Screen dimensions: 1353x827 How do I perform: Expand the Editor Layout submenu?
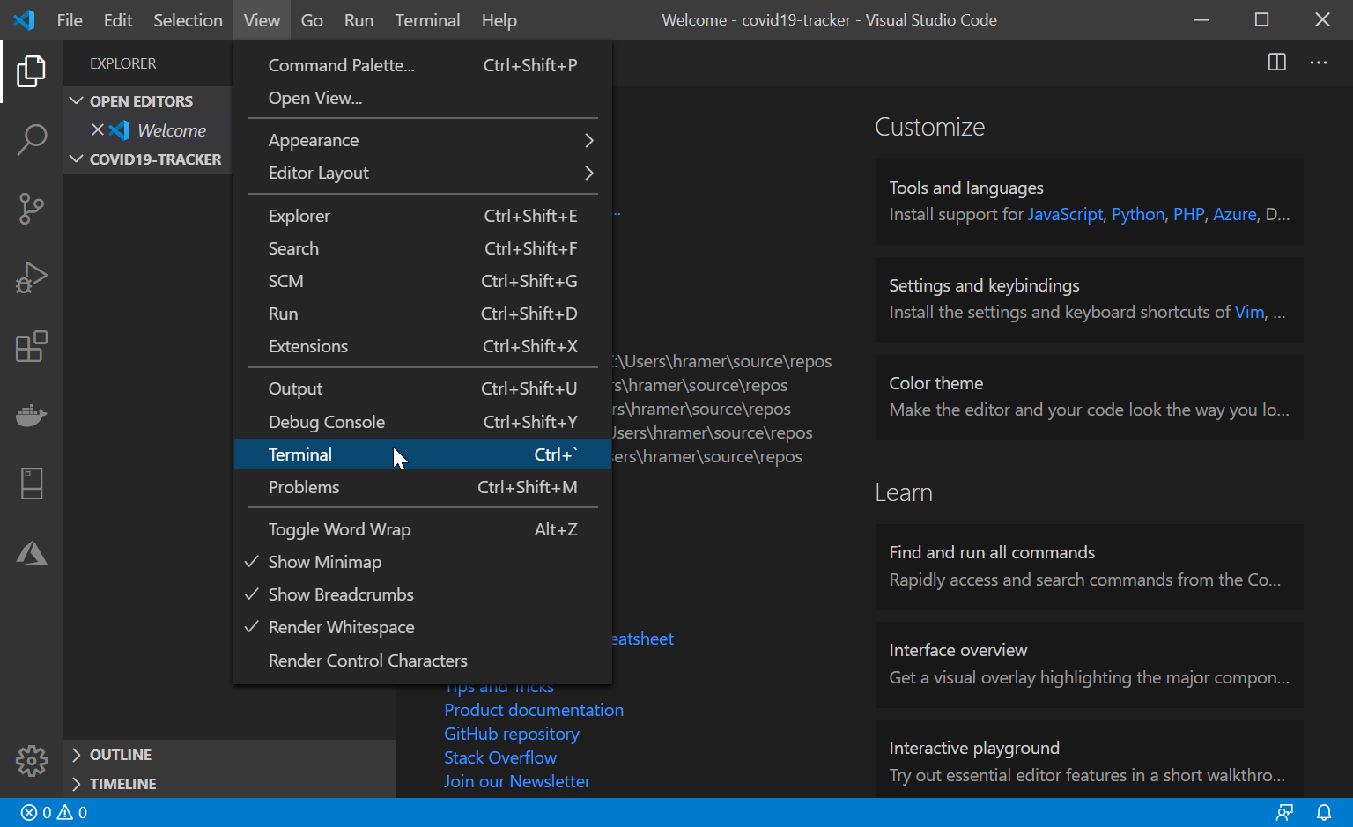423,173
